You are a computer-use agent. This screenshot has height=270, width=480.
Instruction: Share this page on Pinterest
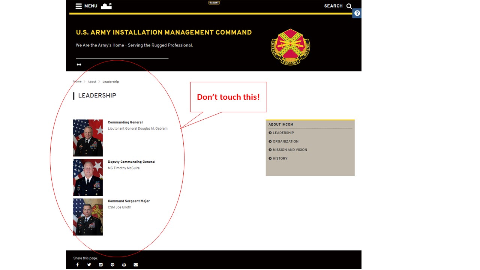112,265
